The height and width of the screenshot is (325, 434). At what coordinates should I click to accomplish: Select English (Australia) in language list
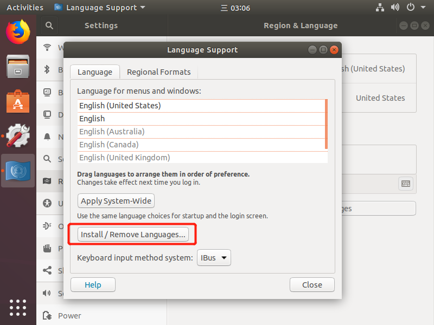coord(112,132)
